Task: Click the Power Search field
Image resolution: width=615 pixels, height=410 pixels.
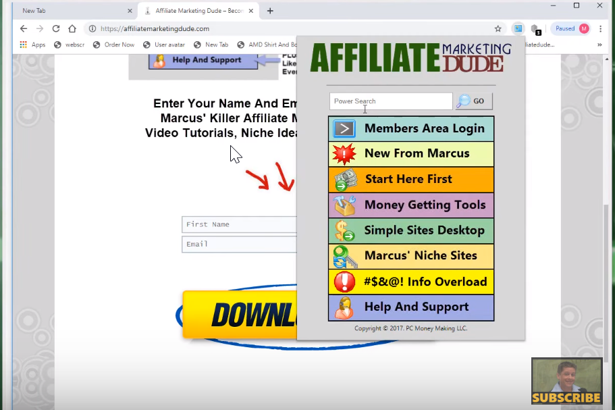Action: 391,101
